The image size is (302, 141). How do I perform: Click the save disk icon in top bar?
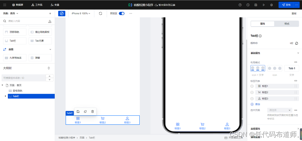256,5
